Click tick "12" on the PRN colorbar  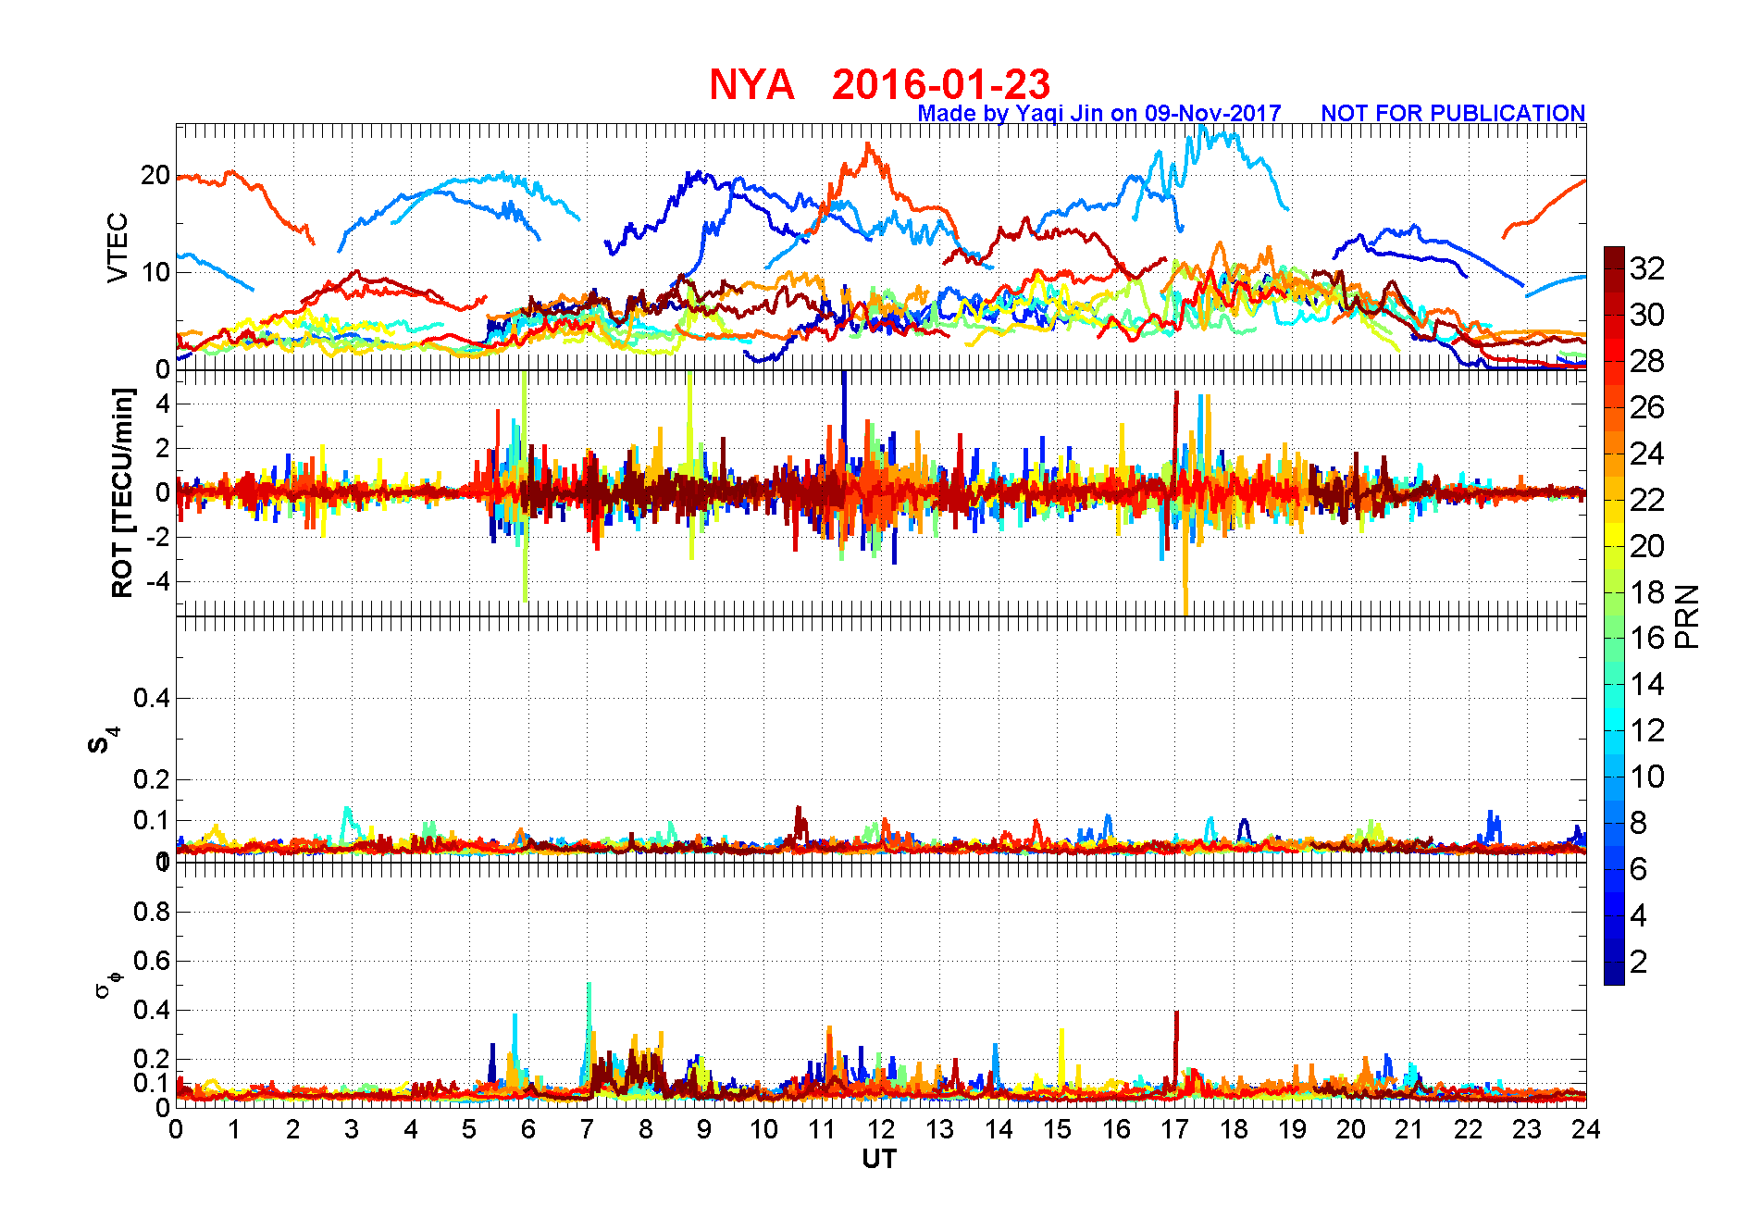tap(1647, 730)
